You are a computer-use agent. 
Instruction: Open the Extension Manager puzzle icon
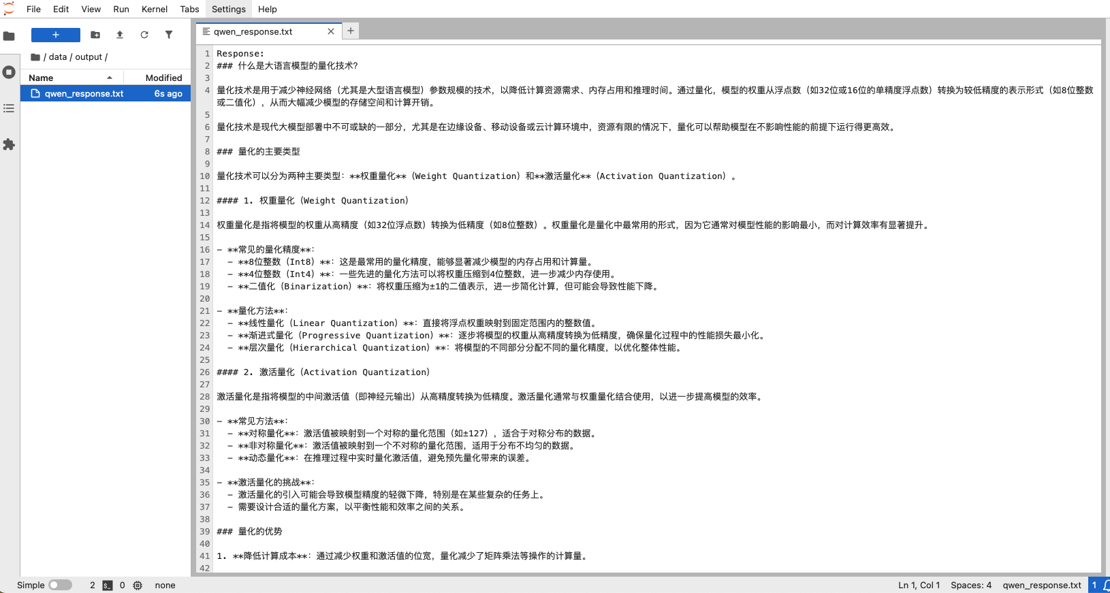point(9,144)
